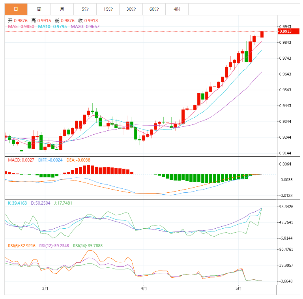Click the D:50.2504 label
The image size is (303, 299).
tap(41, 203)
